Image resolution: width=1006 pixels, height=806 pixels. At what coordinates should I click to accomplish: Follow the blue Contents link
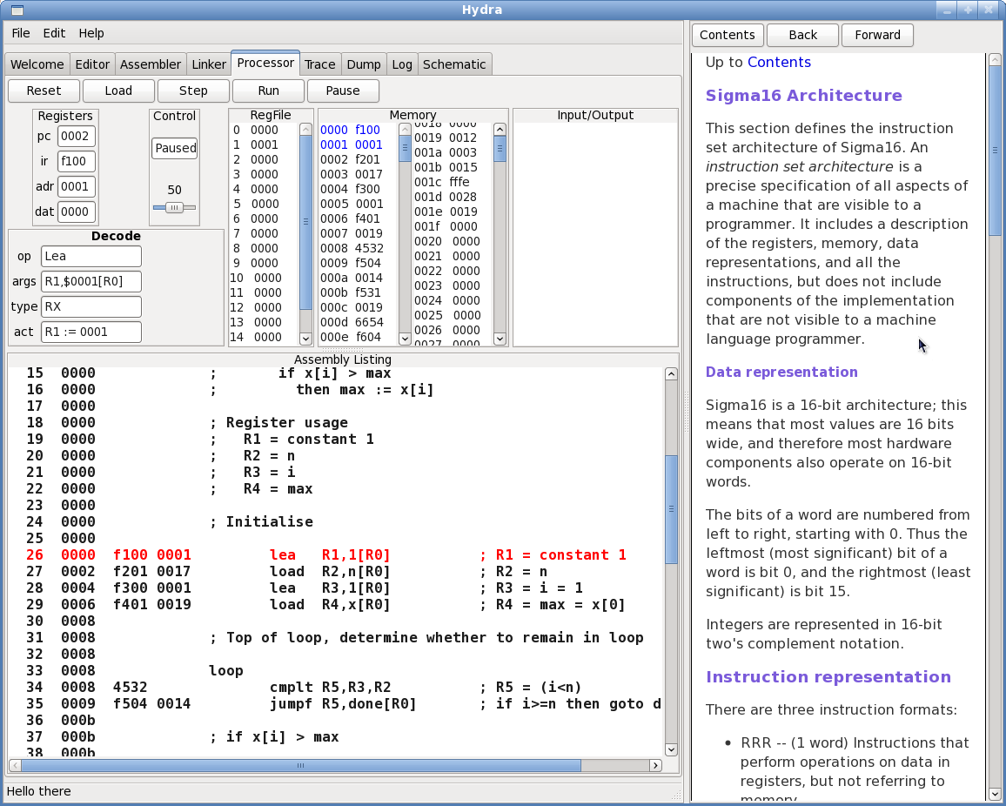click(x=779, y=63)
